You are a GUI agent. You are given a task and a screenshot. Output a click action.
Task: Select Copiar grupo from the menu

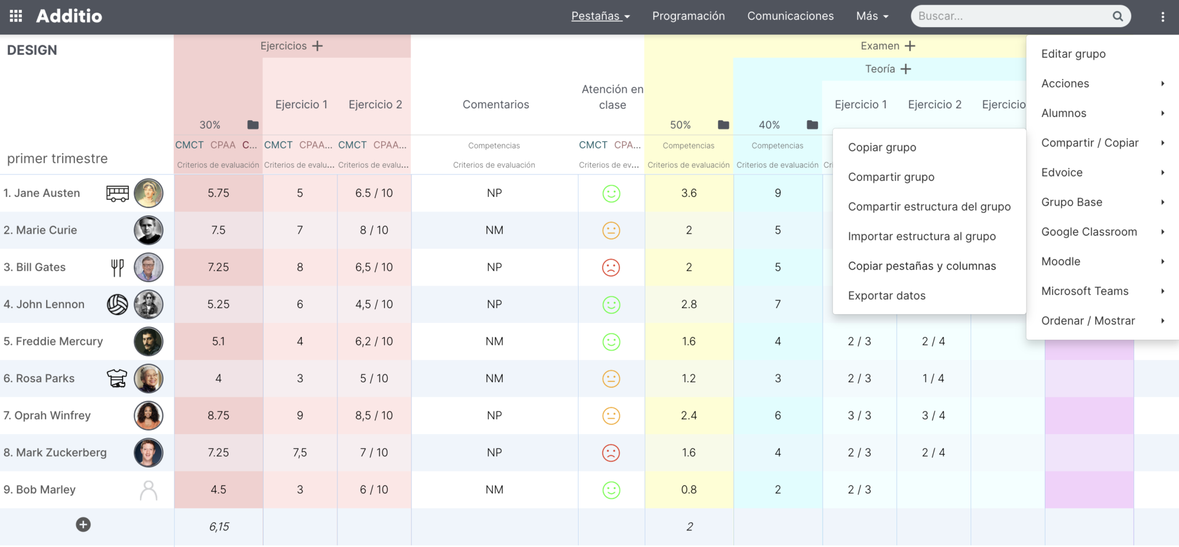tap(882, 147)
